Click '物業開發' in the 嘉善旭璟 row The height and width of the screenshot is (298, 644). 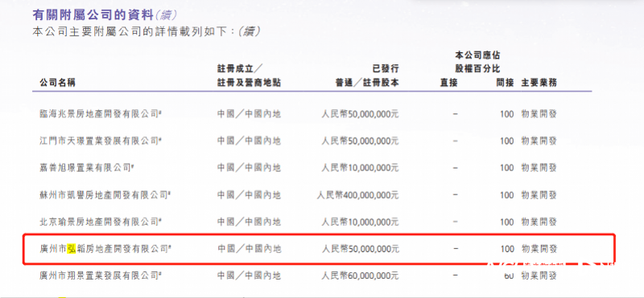pyautogui.click(x=539, y=168)
